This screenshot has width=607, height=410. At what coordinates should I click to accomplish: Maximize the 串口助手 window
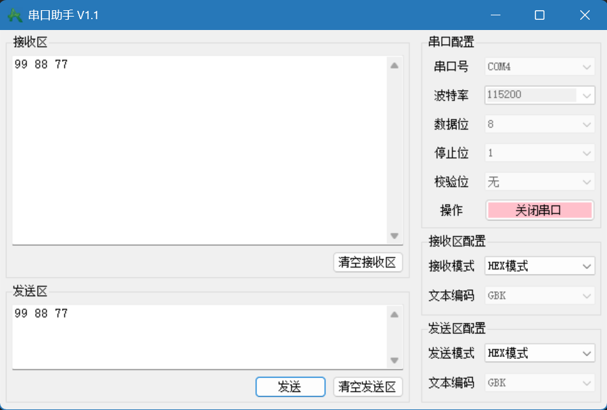pos(539,15)
